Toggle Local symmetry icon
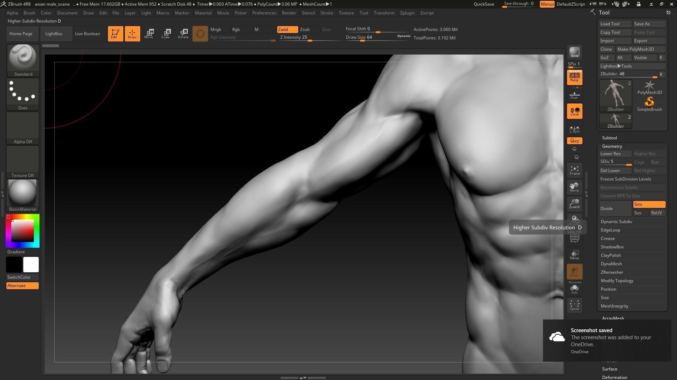Screen dimensions: 677x380 point(574,111)
